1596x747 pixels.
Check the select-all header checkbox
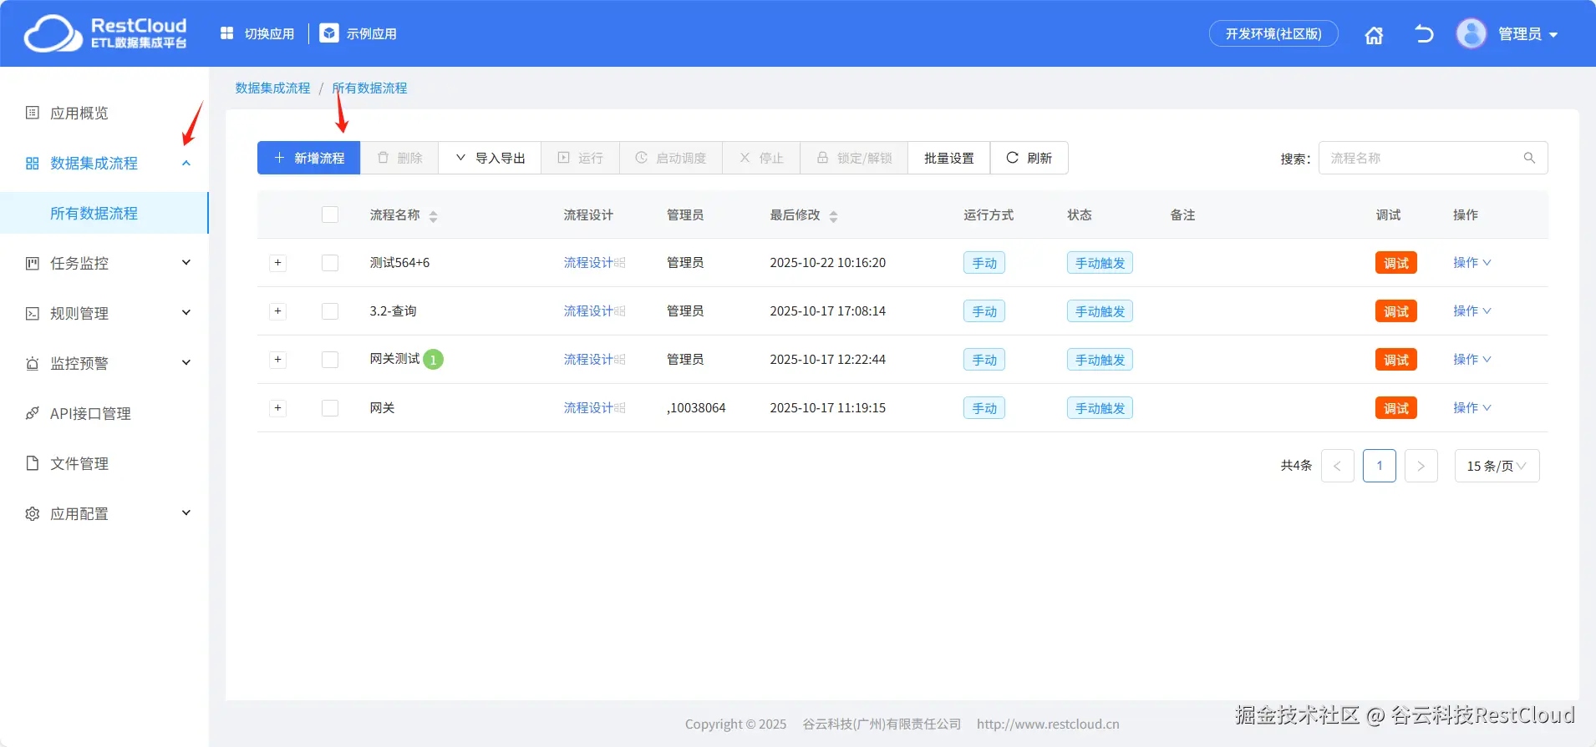point(330,215)
